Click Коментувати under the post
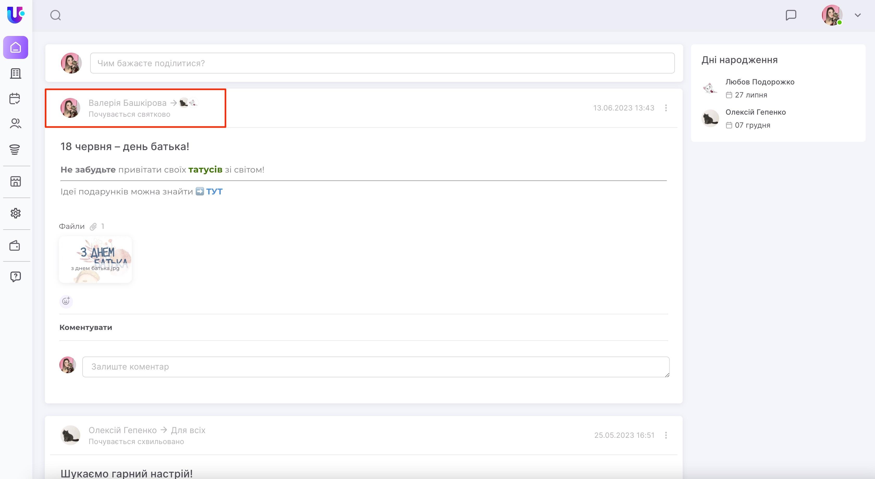 pyautogui.click(x=85, y=328)
